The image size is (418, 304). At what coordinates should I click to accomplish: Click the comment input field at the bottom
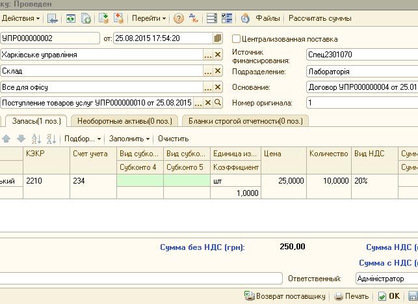[x=141, y=279]
